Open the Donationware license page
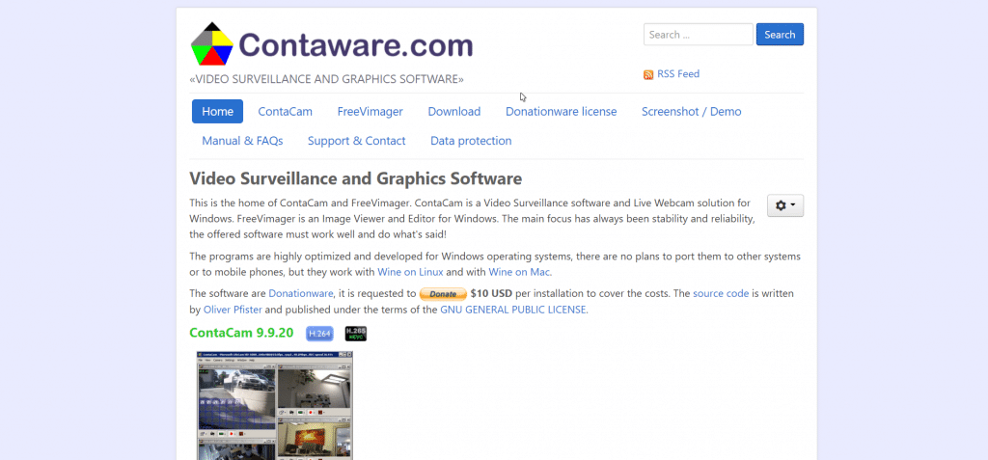The width and height of the screenshot is (988, 460). 561,112
